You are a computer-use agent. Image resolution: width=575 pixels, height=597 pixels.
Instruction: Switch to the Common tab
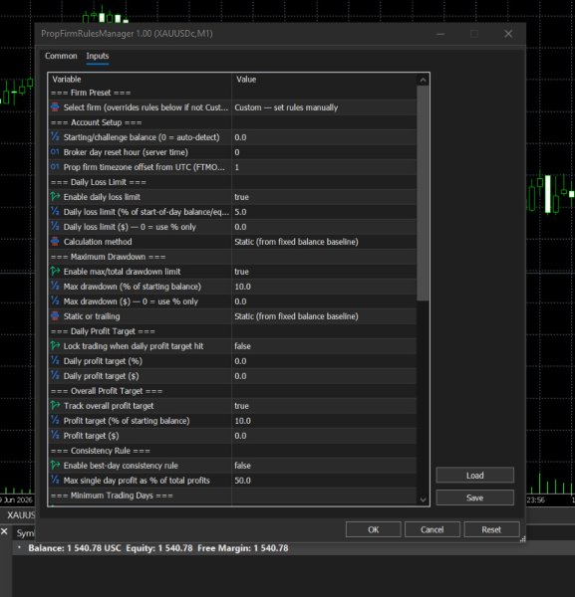(x=61, y=56)
